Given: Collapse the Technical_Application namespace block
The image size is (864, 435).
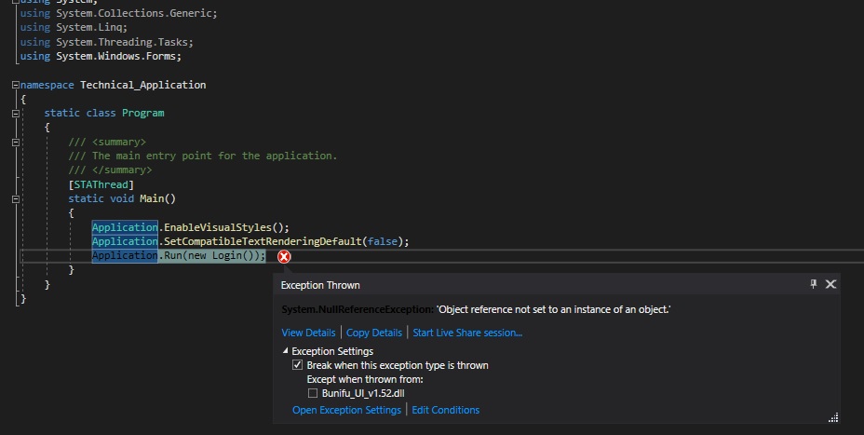Looking at the screenshot, I should (16, 85).
